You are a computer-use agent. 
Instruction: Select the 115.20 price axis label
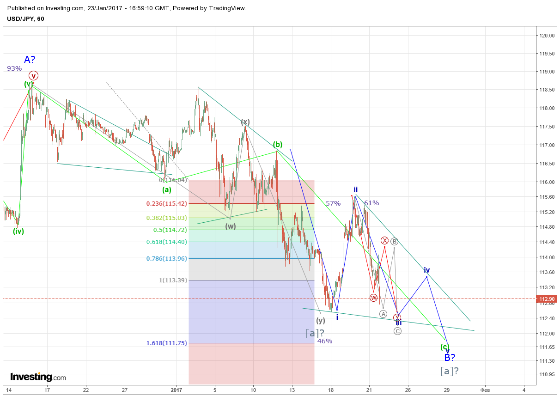[547, 212]
